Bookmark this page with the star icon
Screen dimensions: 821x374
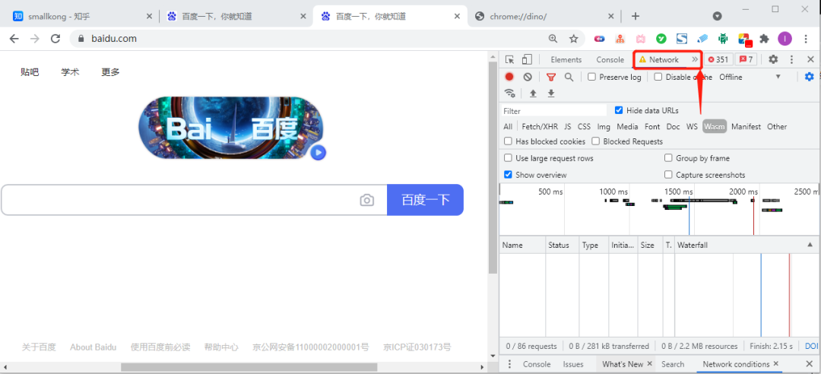point(573,38)
